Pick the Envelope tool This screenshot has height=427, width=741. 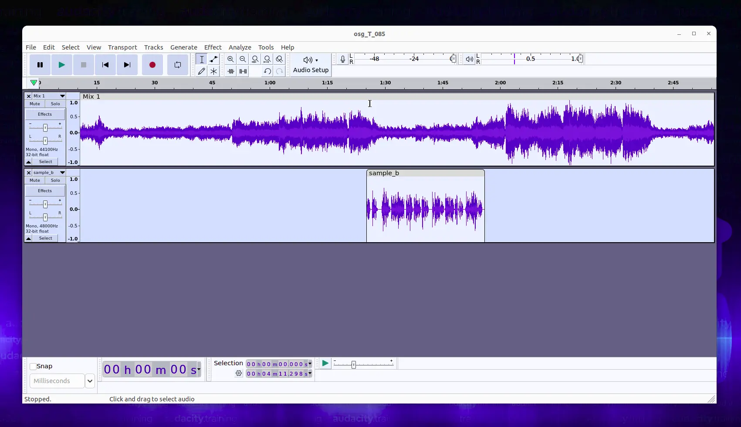pyautogui.click(x=213, y=59)
